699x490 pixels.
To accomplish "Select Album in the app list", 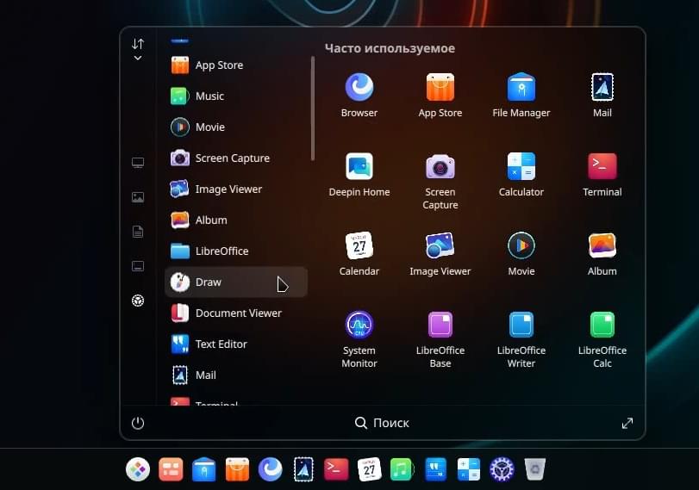I will point(236,220).
